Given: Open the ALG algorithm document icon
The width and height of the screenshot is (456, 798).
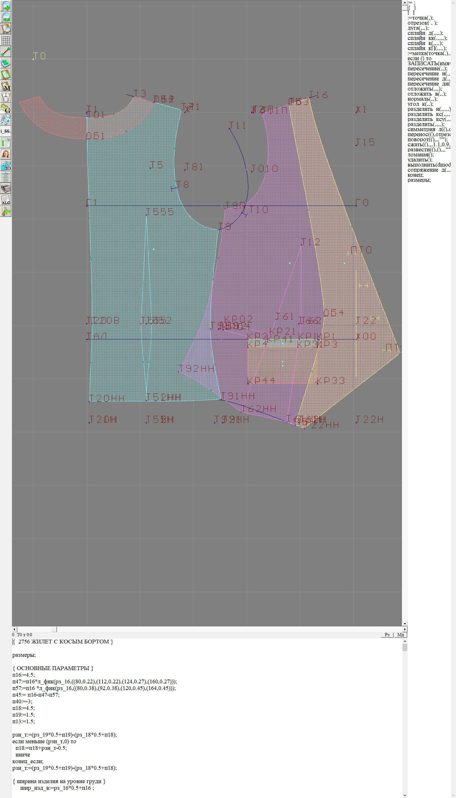Looking at the screenshot, I should tap(6, 200).
